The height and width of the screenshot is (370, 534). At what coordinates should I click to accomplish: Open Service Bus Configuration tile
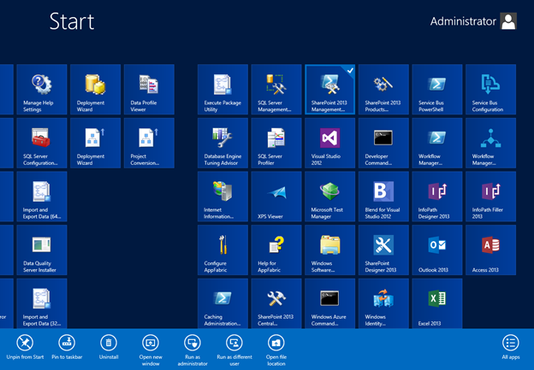490,90
